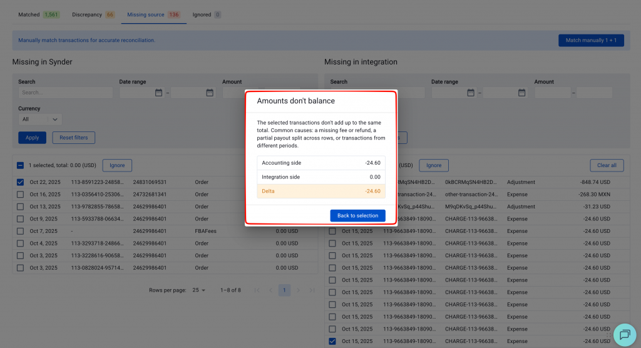Check the Oct 13, 2025 order row

(21, 207)
